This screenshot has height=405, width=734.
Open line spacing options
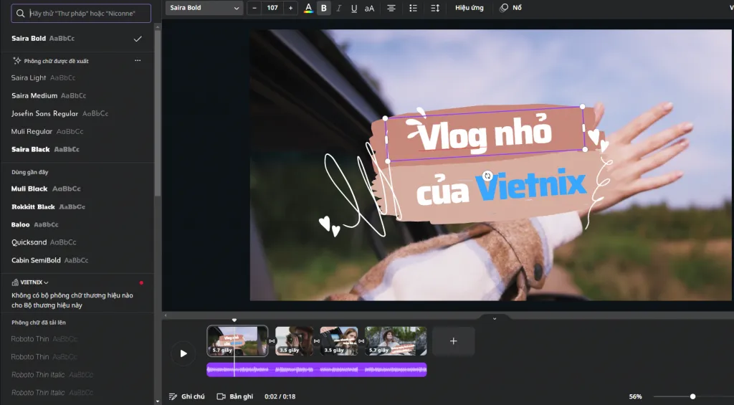click(435, 8)
